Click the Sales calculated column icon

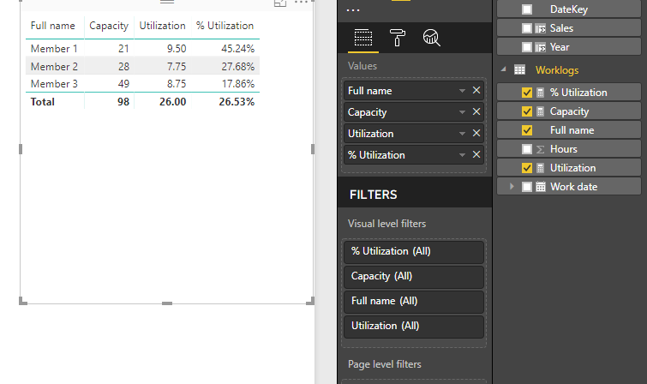click(x=541, y=28)
